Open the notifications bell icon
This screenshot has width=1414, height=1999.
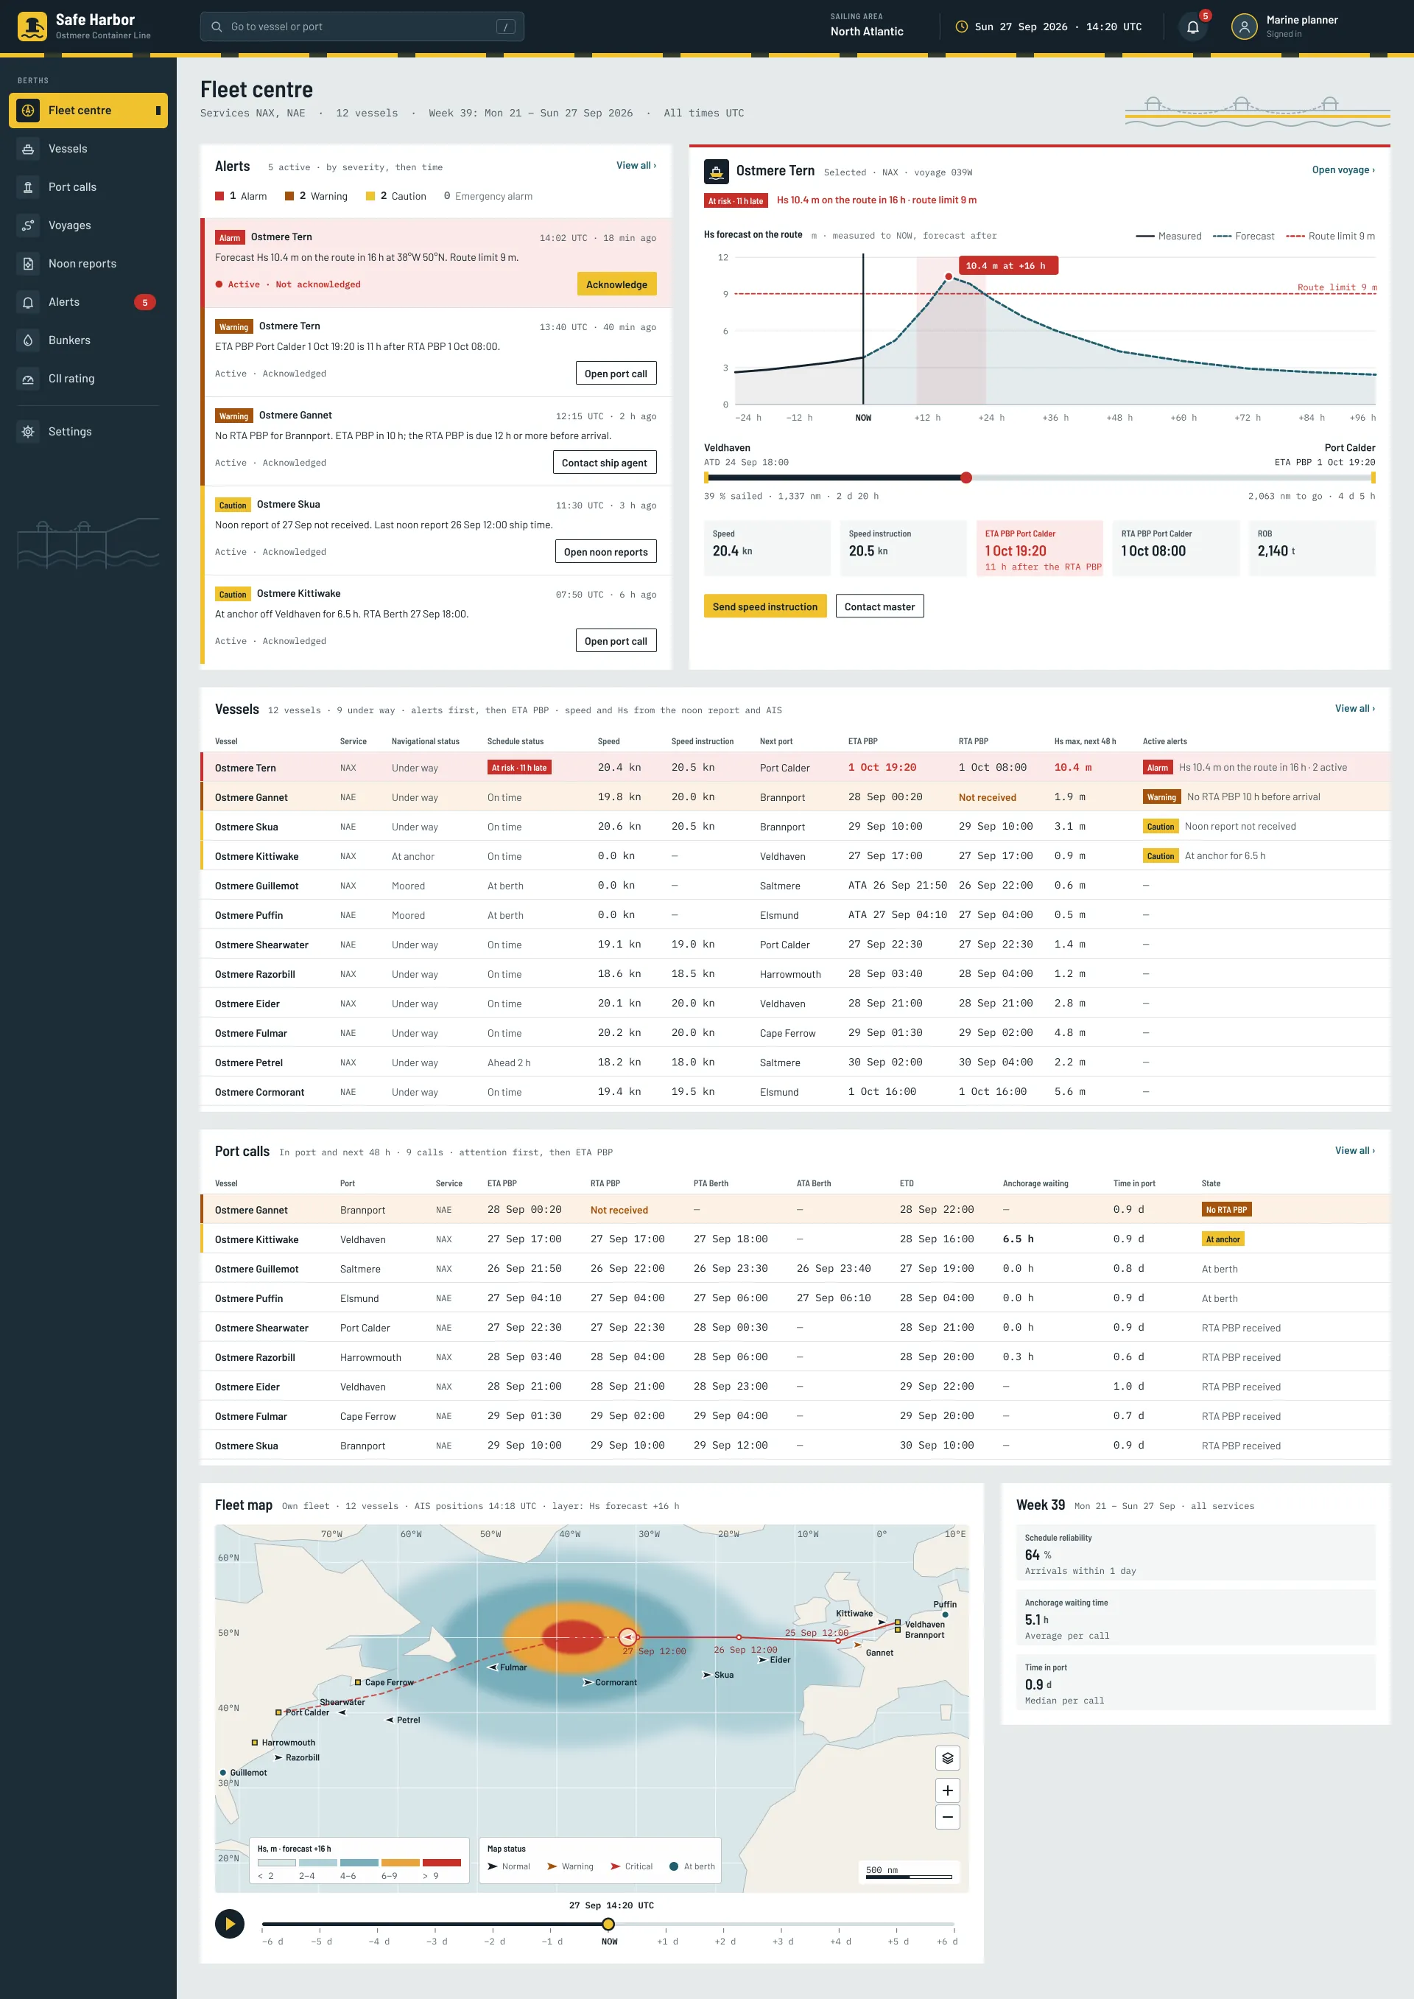(x=1193, y=27)
